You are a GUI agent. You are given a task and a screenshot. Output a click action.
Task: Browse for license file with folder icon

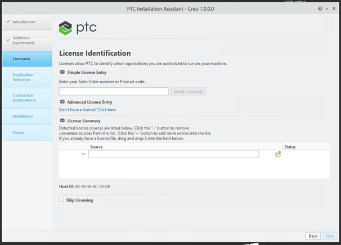278,154
